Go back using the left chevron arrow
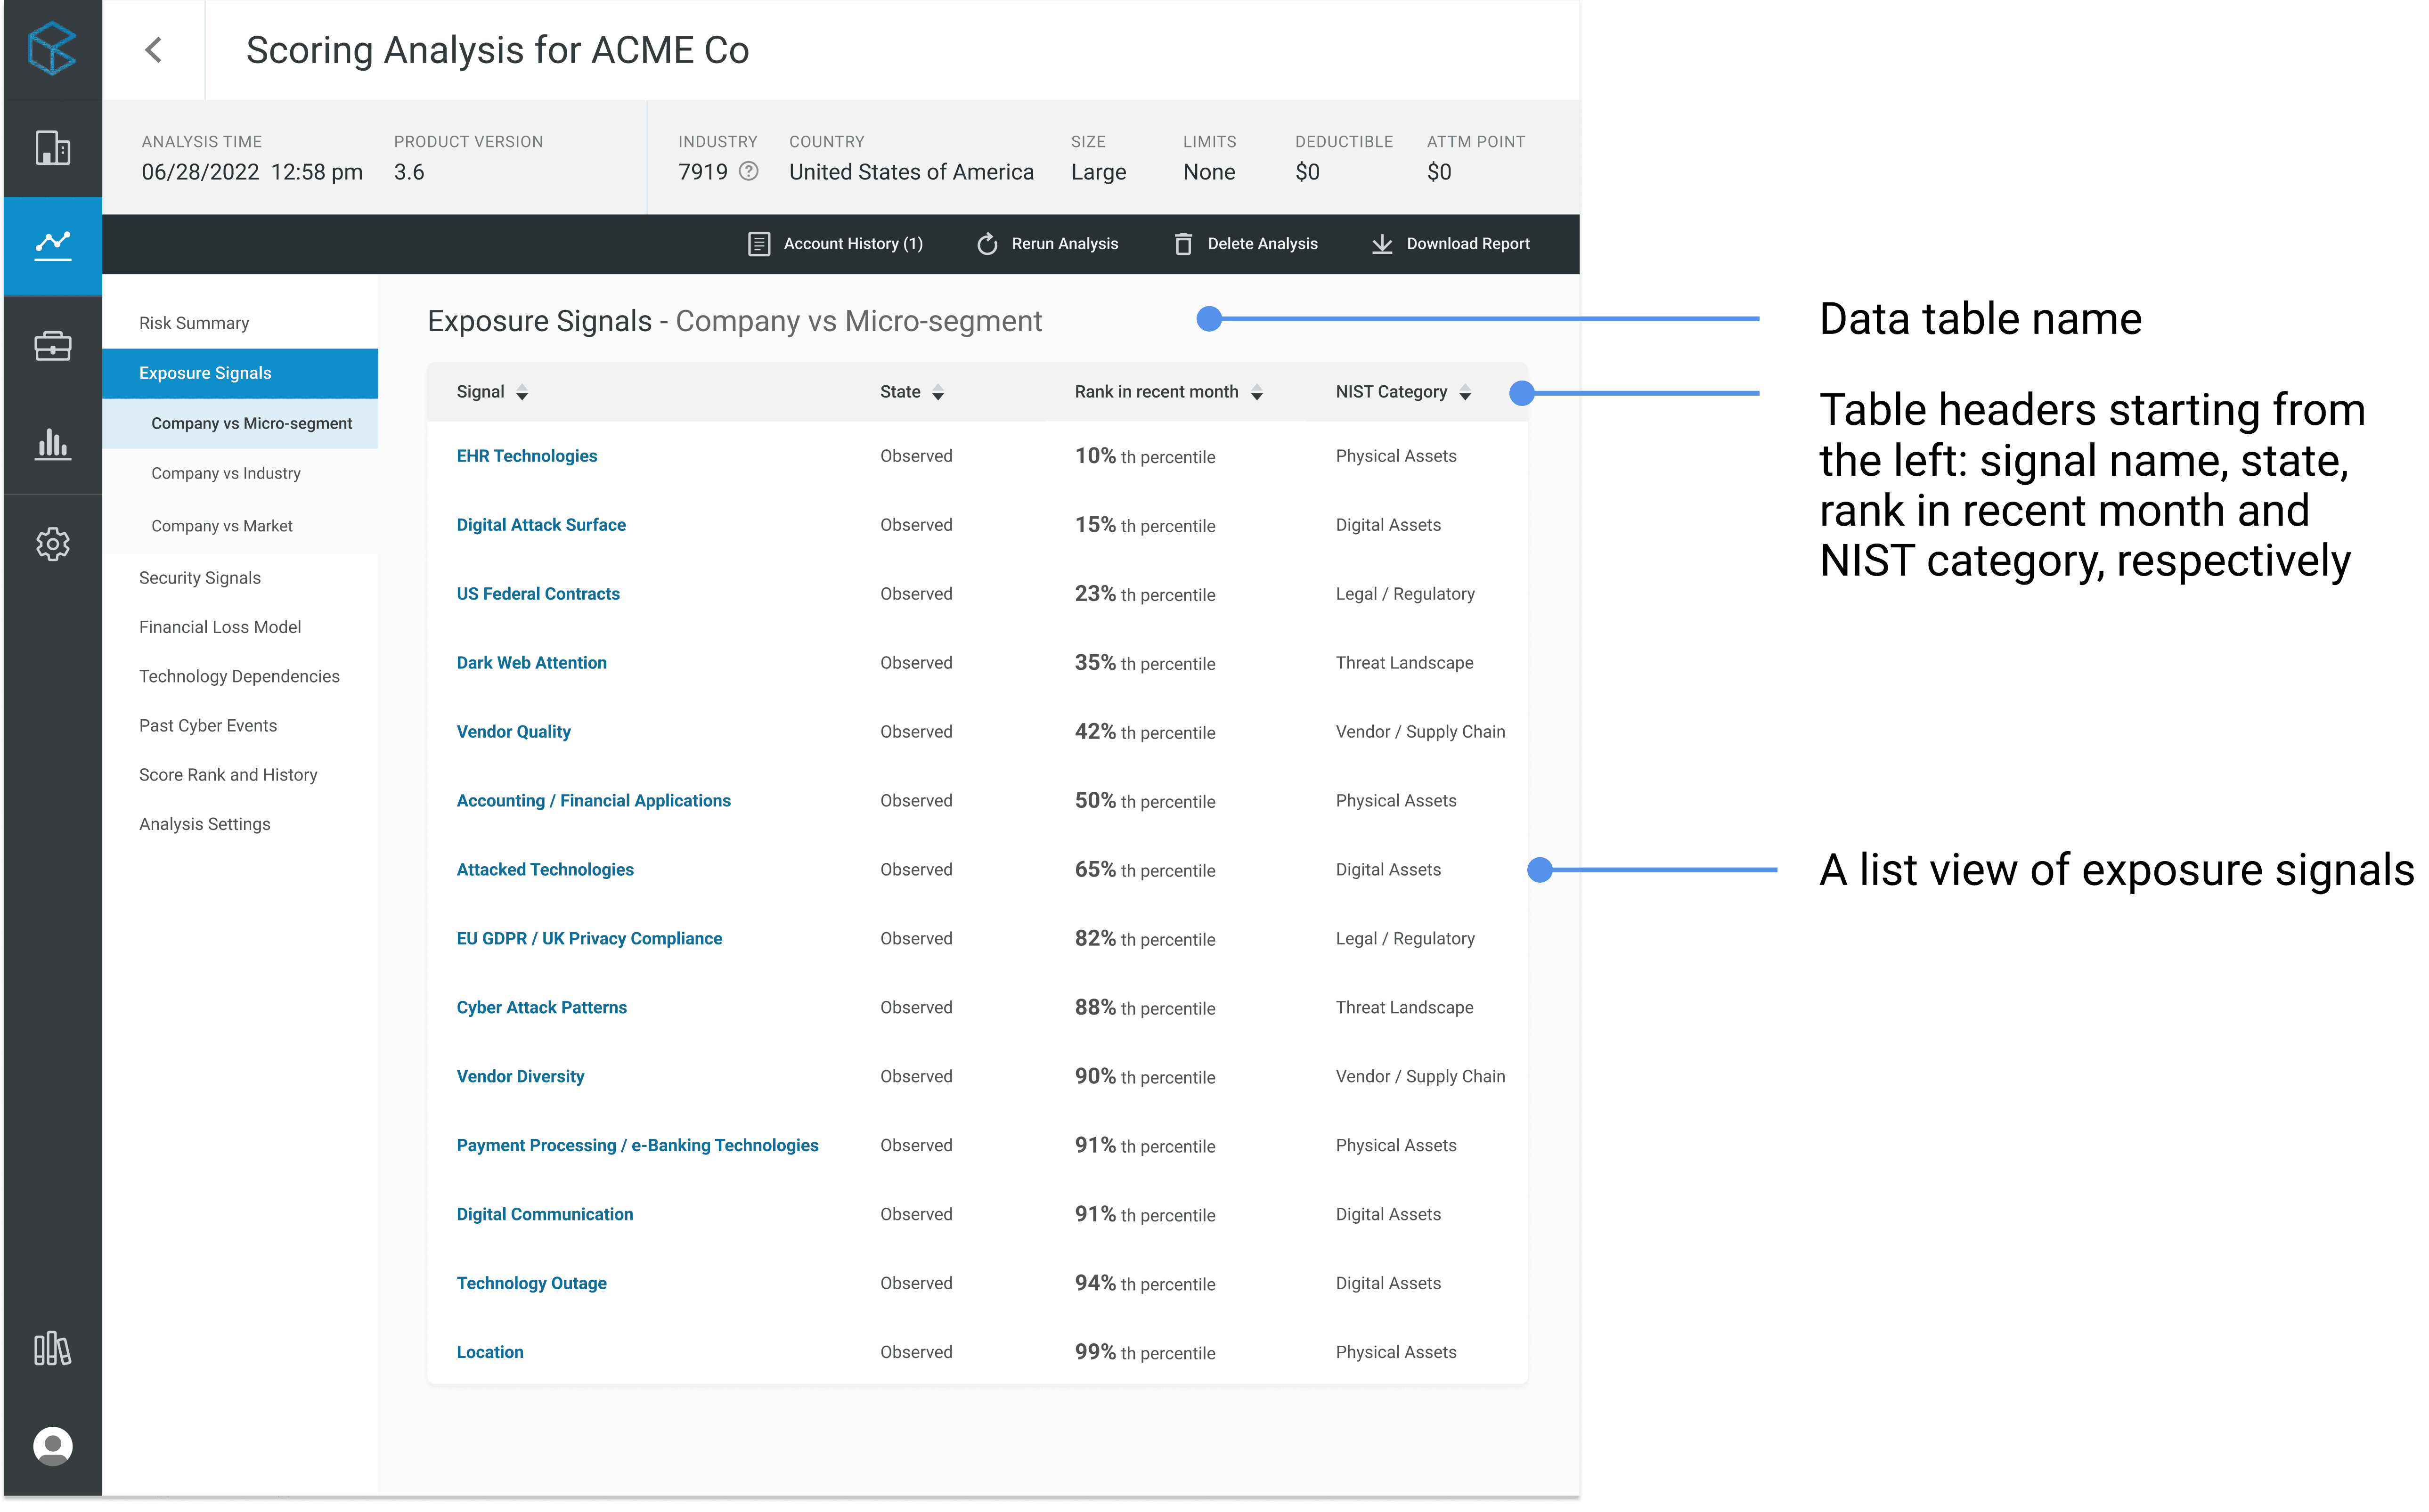The image size is (2429, 1512). point(153,50)
